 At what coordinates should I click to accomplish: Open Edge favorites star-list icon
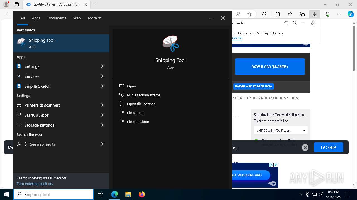pyautogui.click(x=290, y=14)
